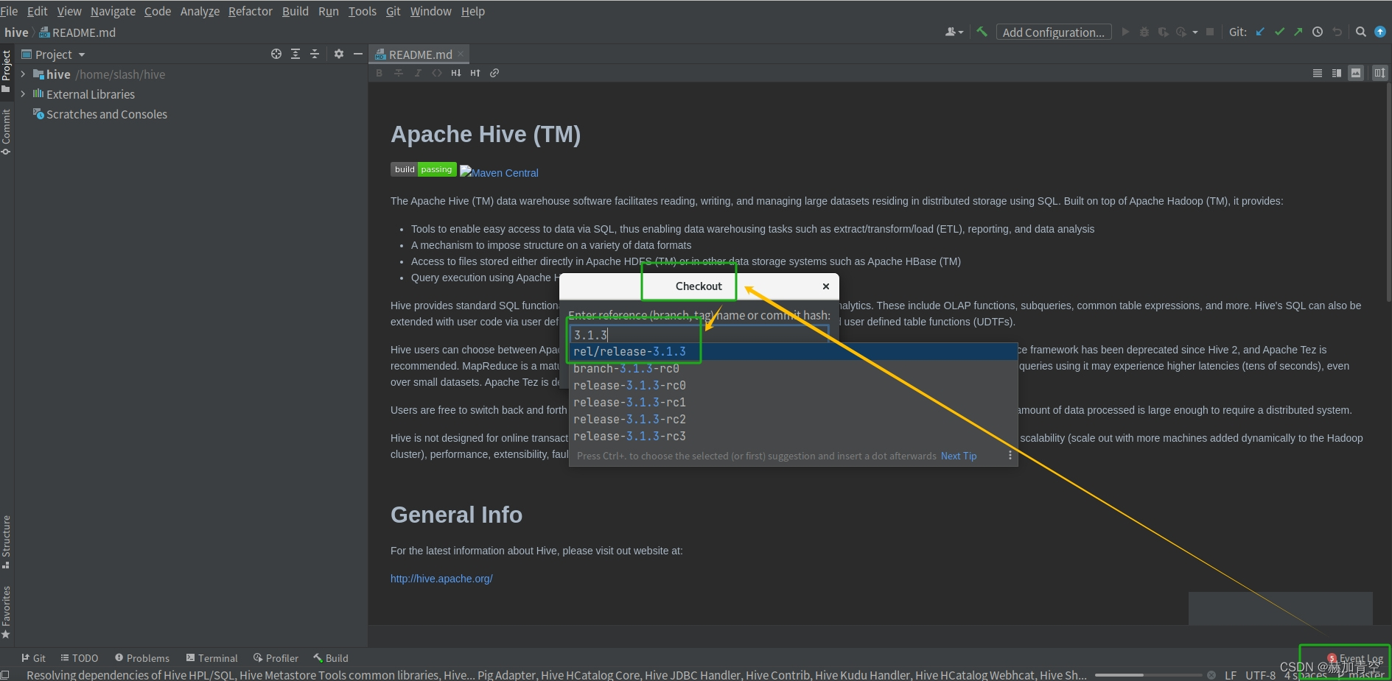Open the Navigate menu
The image size is (1392, 681).
(113, 11)
